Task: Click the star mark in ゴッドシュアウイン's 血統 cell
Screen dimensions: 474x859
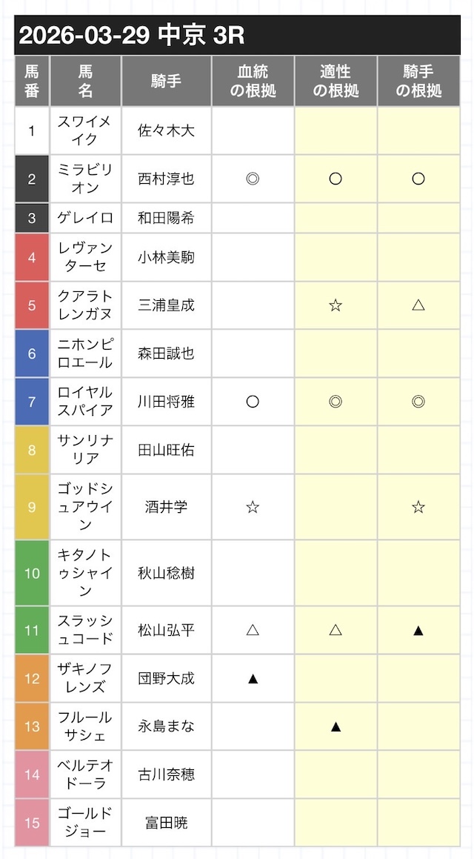Action: point(253,507)
